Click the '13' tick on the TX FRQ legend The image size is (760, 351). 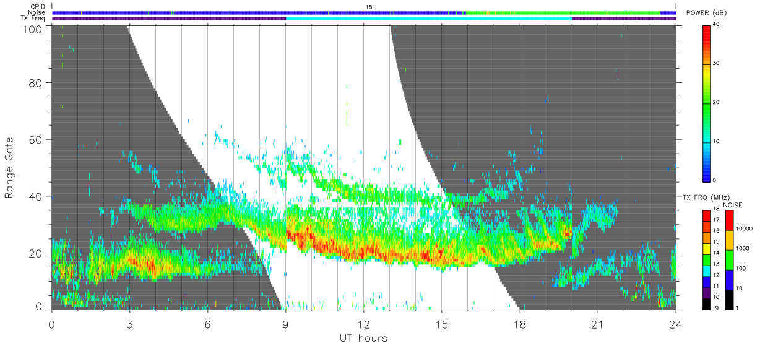pyautogui.click(x=717, y=264)
